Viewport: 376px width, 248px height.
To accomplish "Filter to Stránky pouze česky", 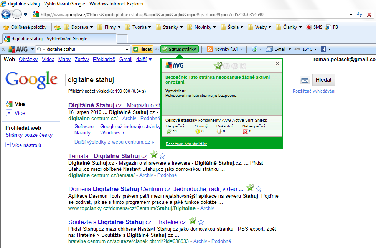I will (x=29, y=135).
